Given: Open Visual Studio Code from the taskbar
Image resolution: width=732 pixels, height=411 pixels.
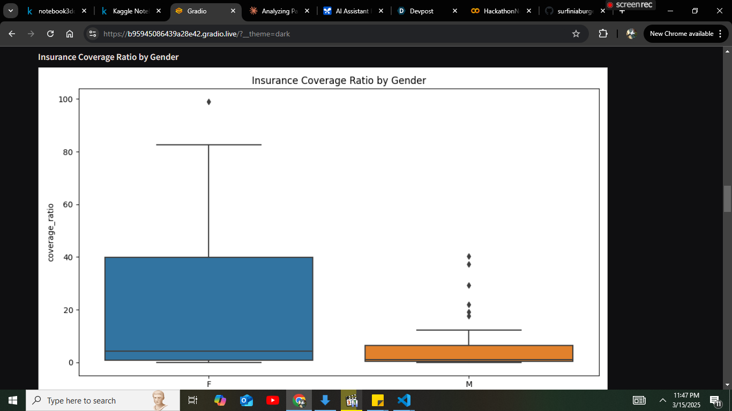Looking at the screenshot, I should coord(404,400).
